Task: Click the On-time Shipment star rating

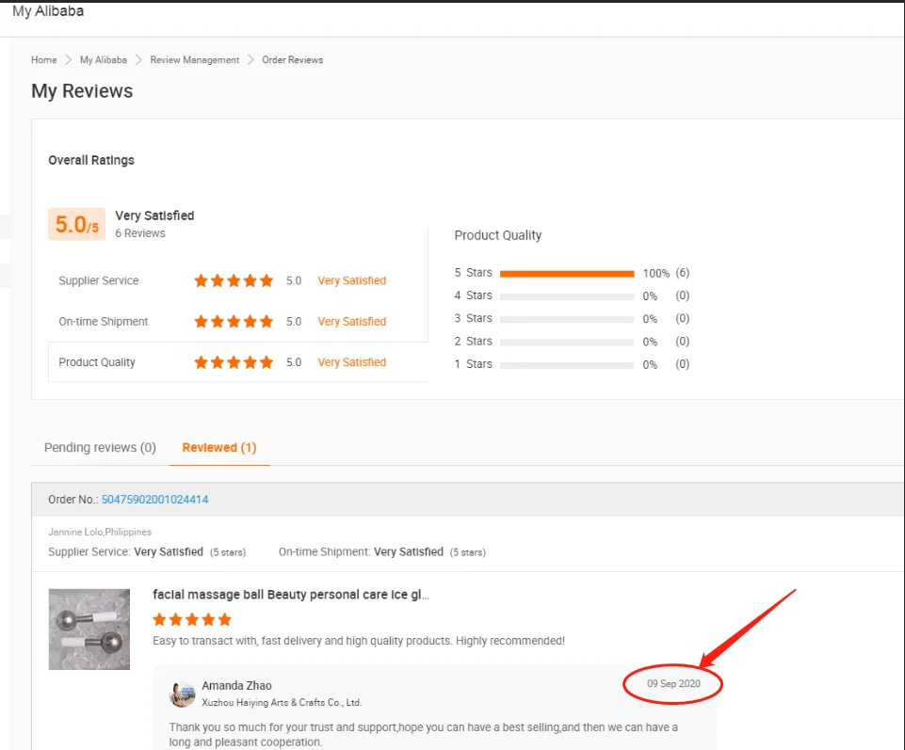Action: click(x=234, y=322)
